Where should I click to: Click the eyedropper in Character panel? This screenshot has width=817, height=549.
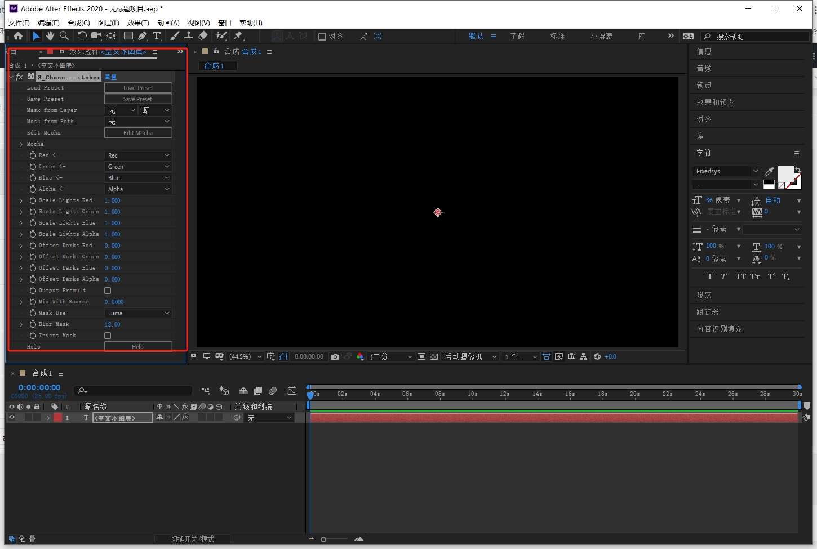coord(769,172)
